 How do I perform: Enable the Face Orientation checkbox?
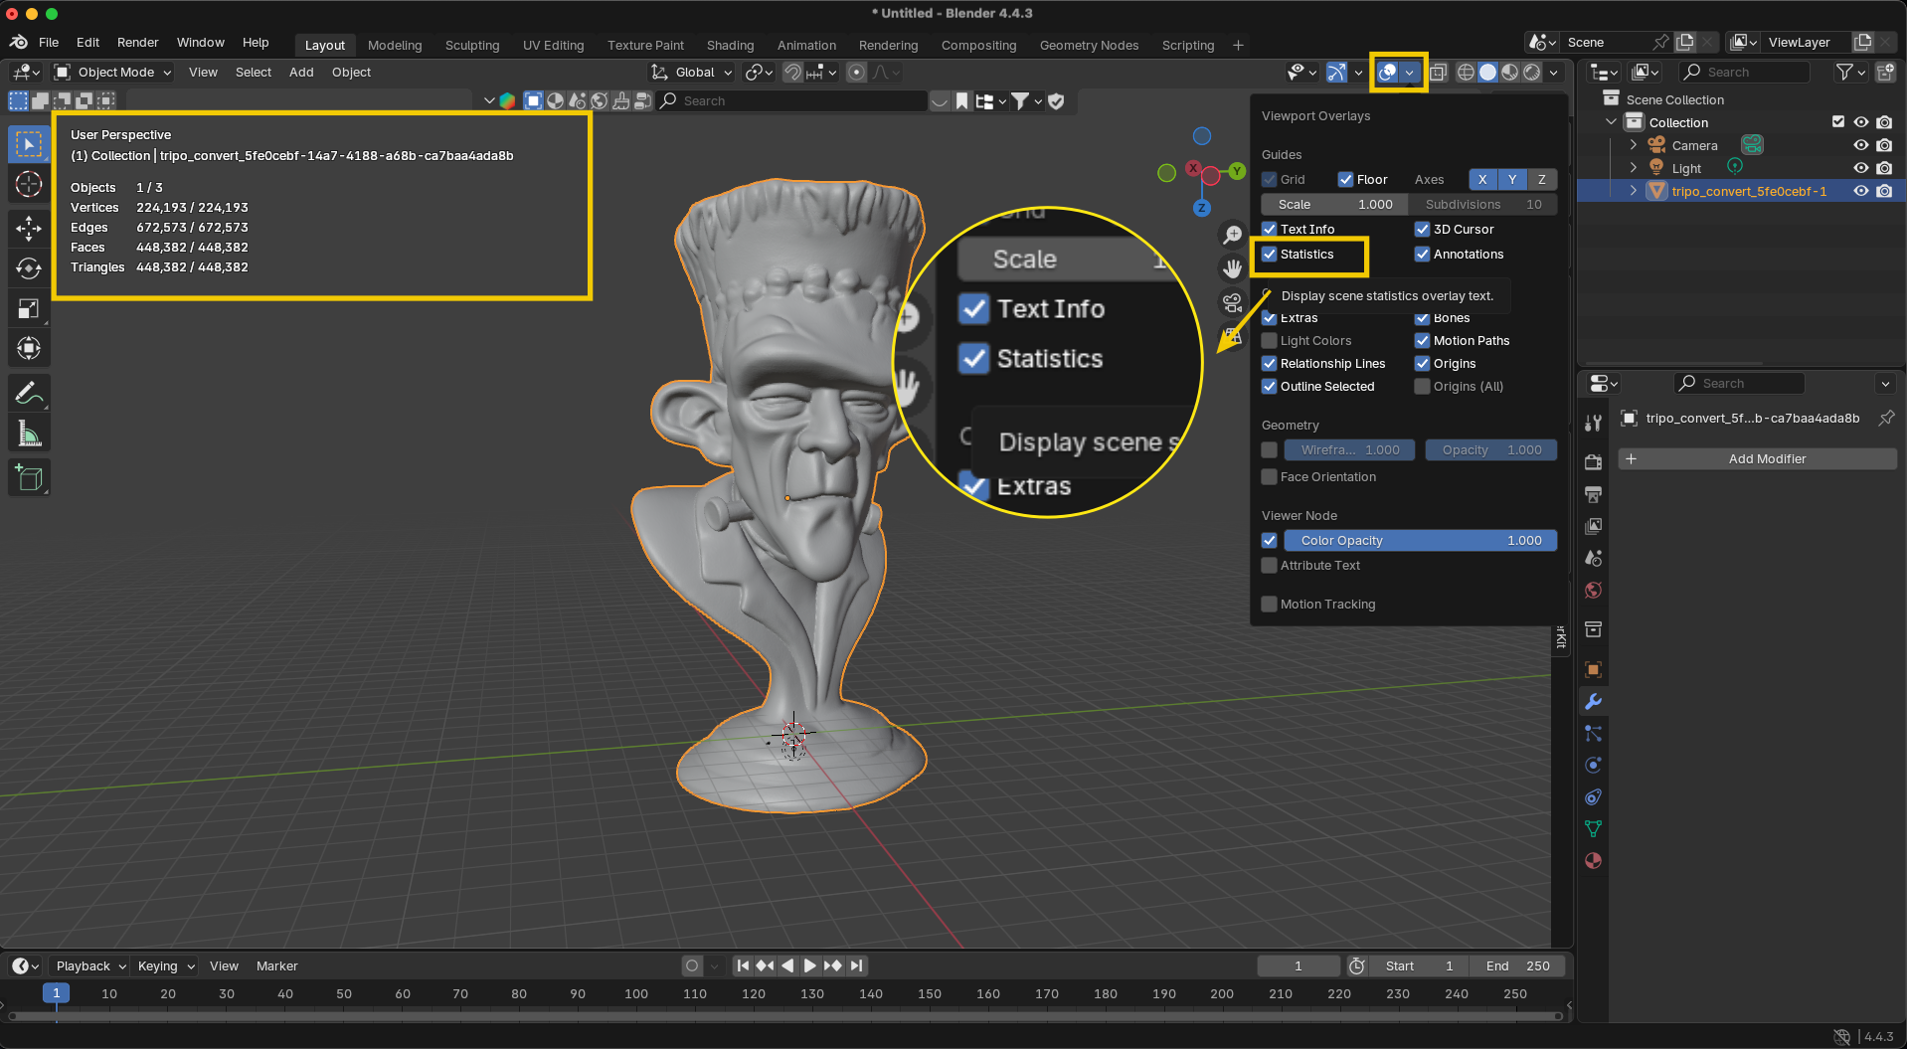click(1270, 477)
